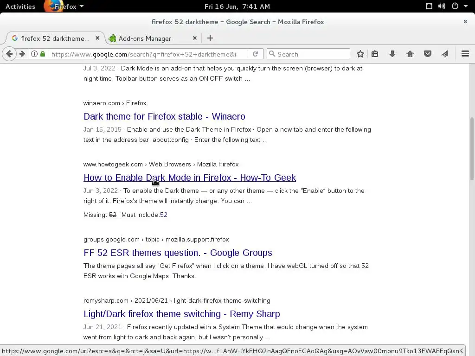Click the Jun 3, 2022 date text
This screenshot has width=475, height=356.
[x=100, y=191]
